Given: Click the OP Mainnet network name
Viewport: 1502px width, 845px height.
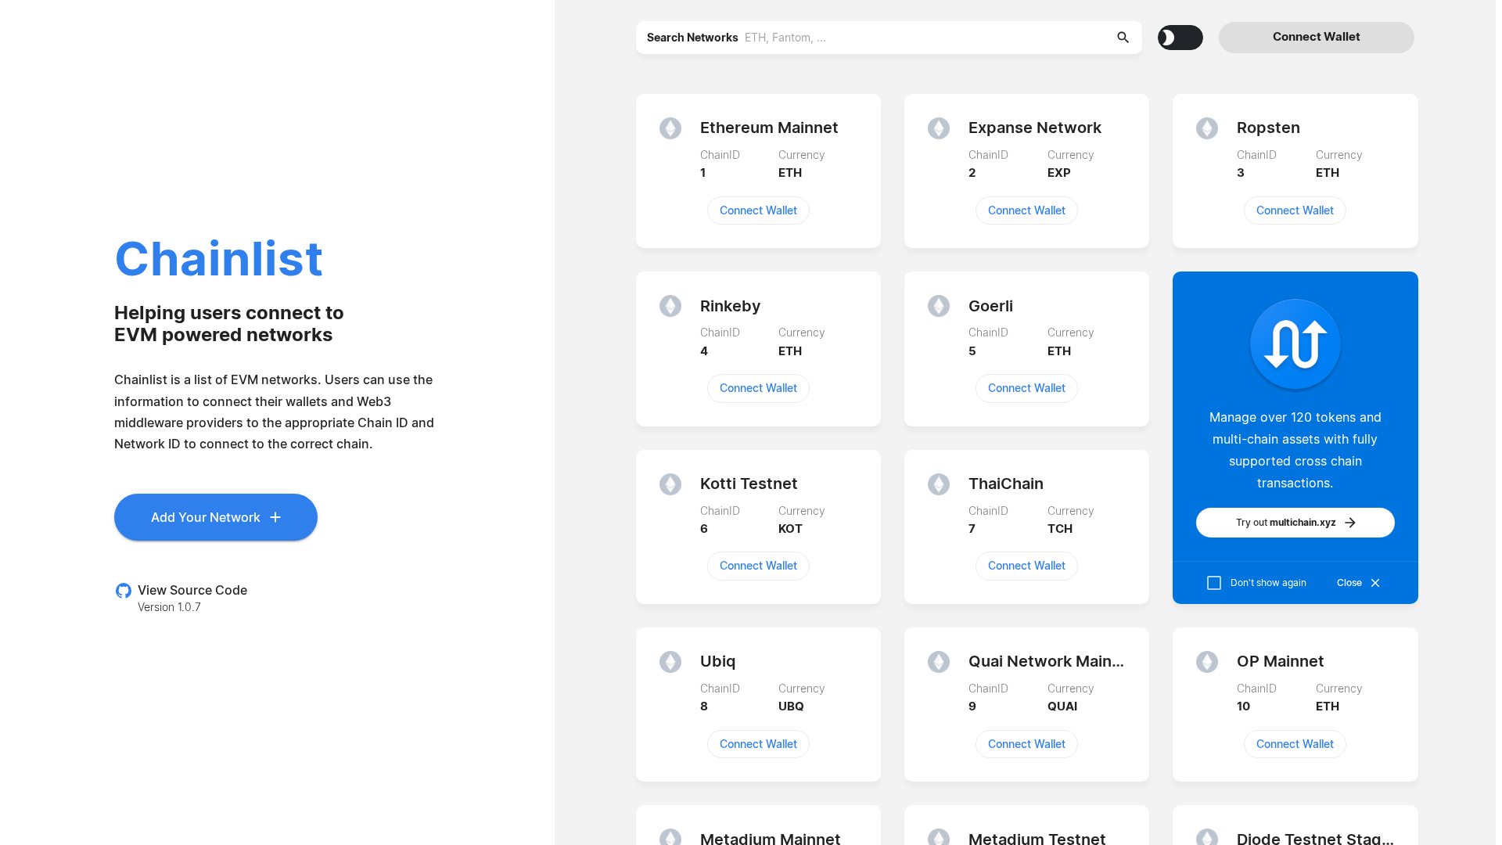Looking at the screenshot, I should [x=1280, y=661].
